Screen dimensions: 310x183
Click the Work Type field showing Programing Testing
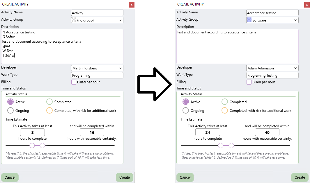272,75
